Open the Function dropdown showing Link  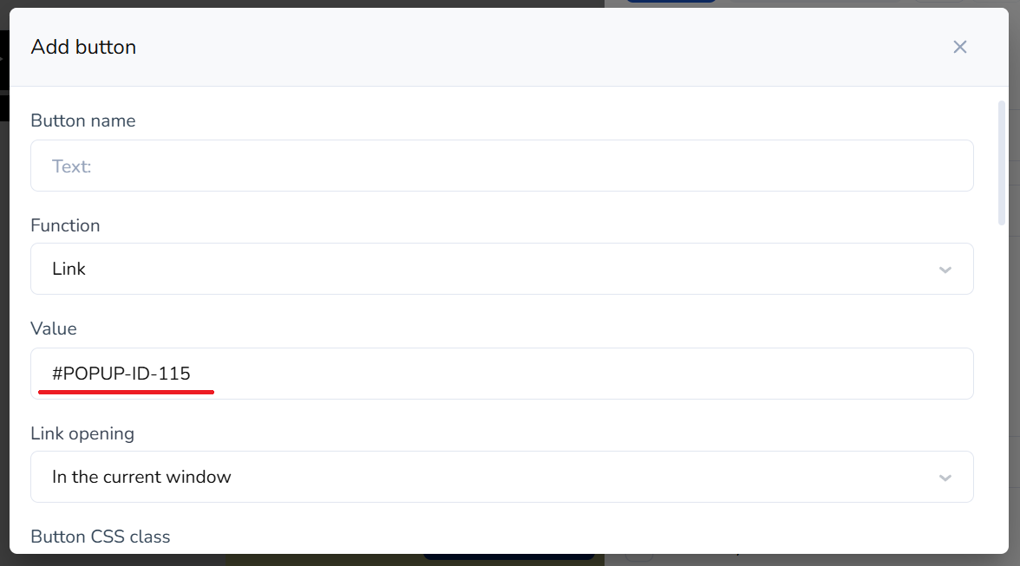501,269
